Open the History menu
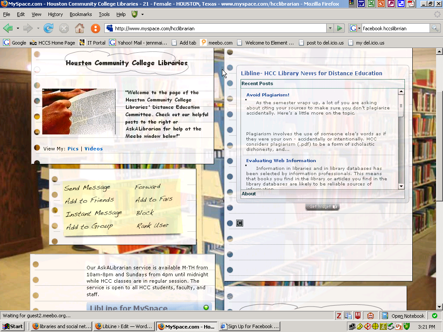443x332 pixels. 55,14
